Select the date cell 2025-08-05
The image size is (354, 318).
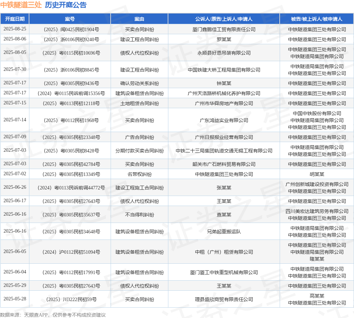tap(15, 52)
